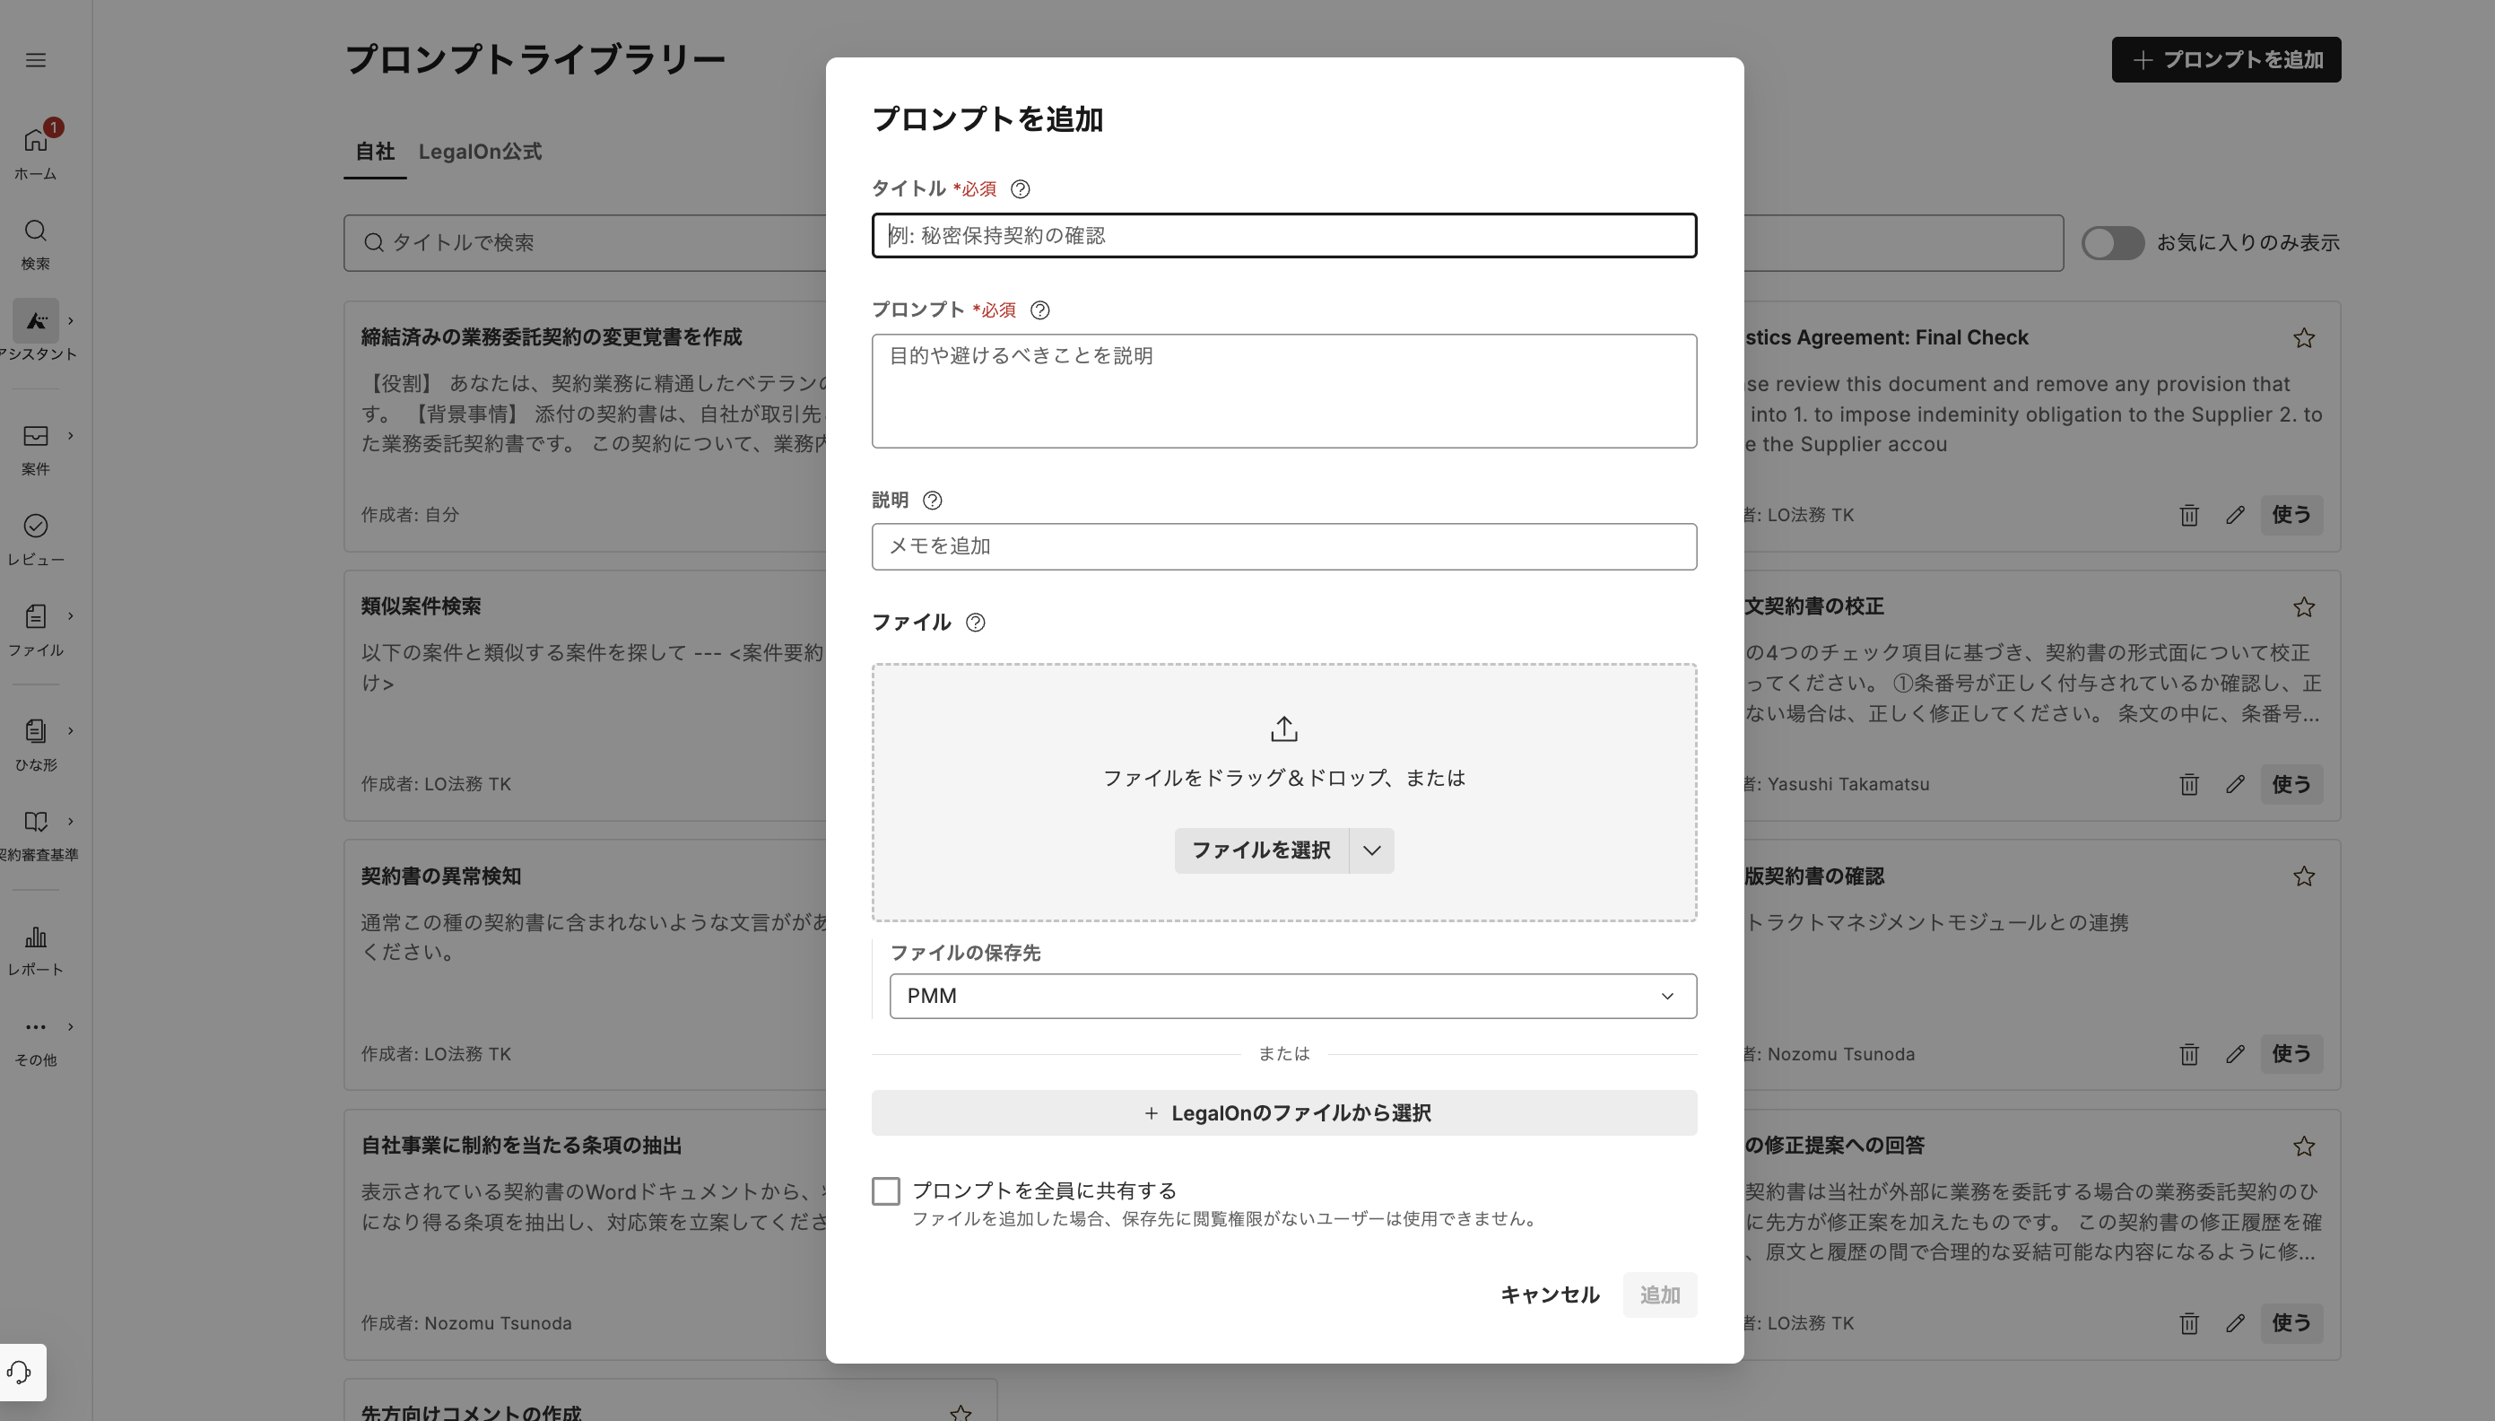Open レポート in the sidebar

36,951
